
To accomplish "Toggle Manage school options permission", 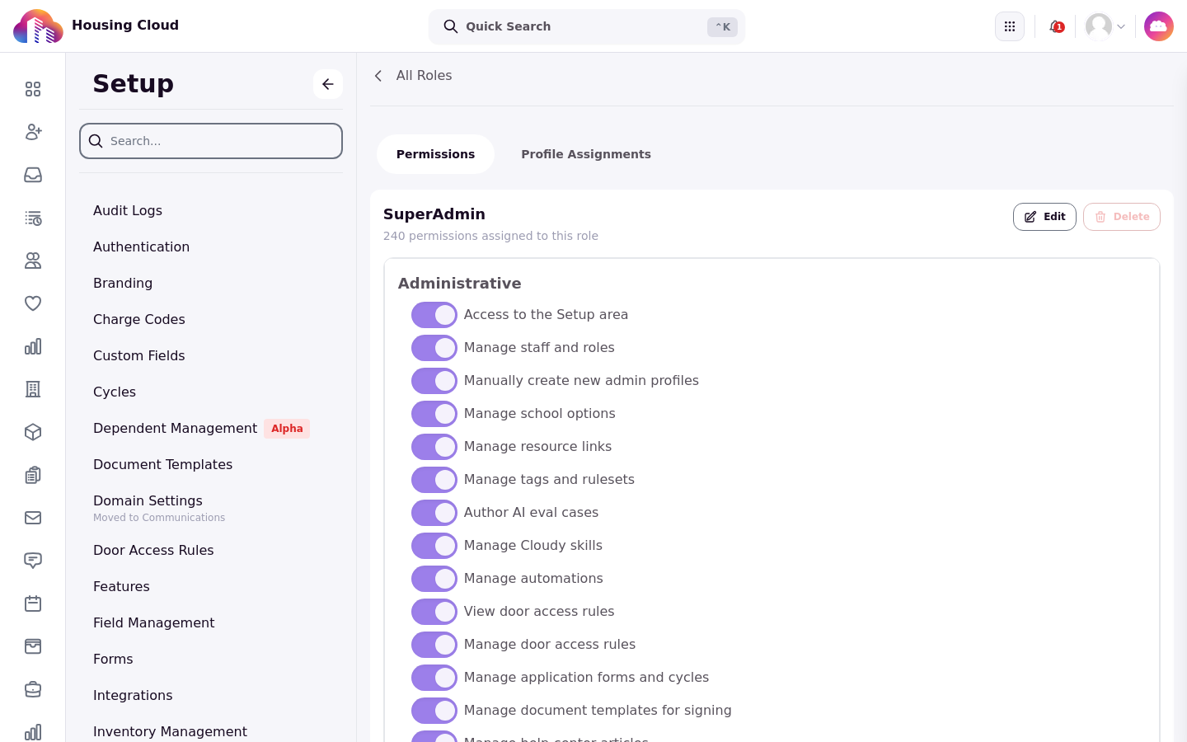I will 434,414.
